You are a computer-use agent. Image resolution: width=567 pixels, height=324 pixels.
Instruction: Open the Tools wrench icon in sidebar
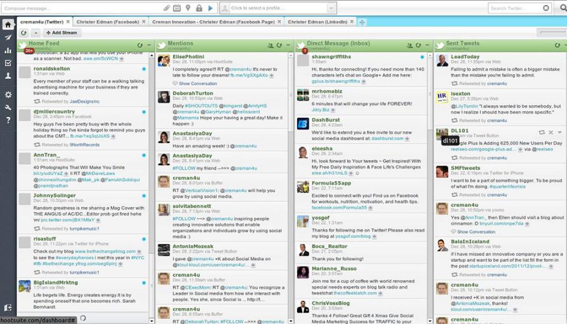coord(8,108)
